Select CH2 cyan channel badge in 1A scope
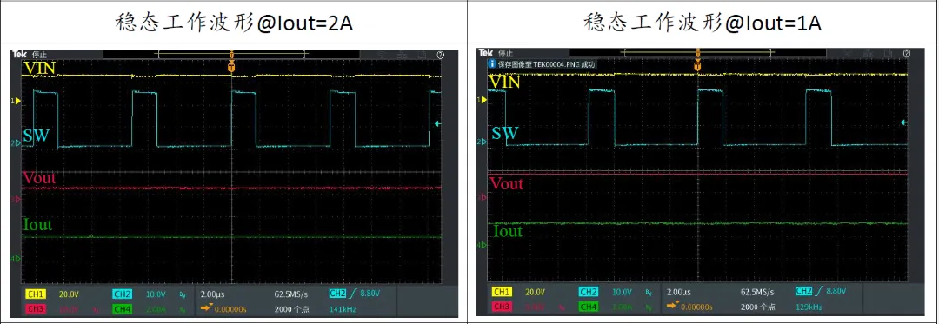 coord(588,292)
